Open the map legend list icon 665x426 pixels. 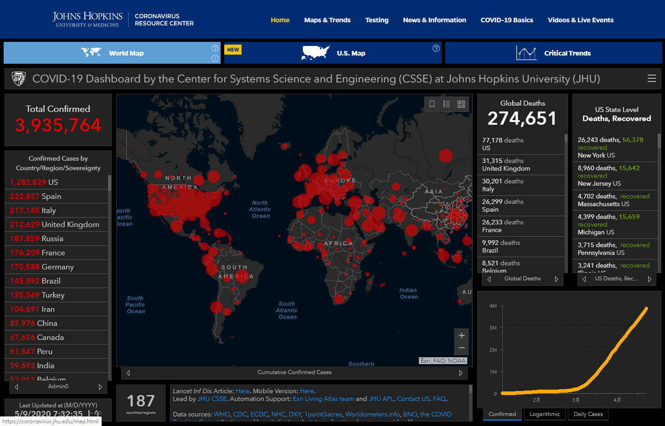[447, 104]
